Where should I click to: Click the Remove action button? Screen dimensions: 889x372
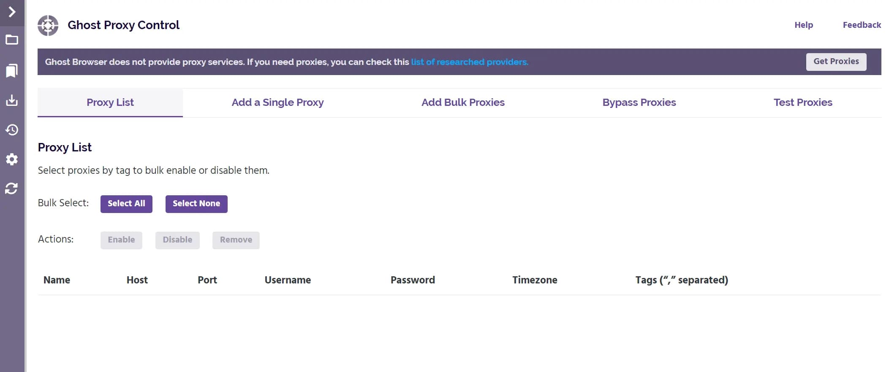(236, 240)
